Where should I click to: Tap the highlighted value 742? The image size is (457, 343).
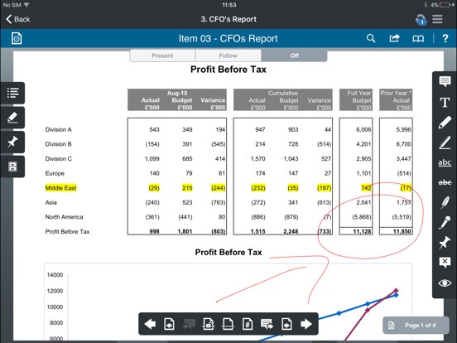coord(366,188)
